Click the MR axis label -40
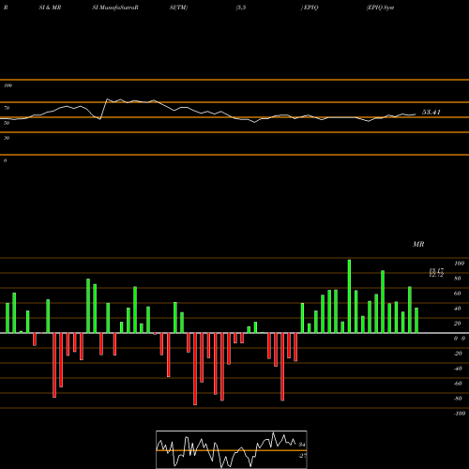469x469 pixels. 458,369
